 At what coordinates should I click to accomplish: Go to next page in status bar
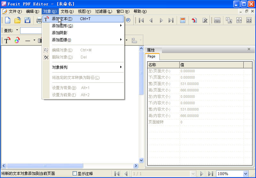pyautogui.click(x=202, y=174)
